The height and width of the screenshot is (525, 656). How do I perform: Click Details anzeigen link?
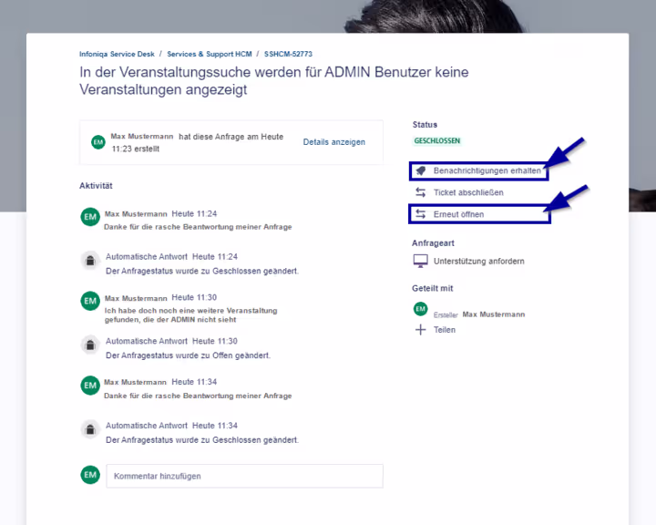[x=333, y=142]
